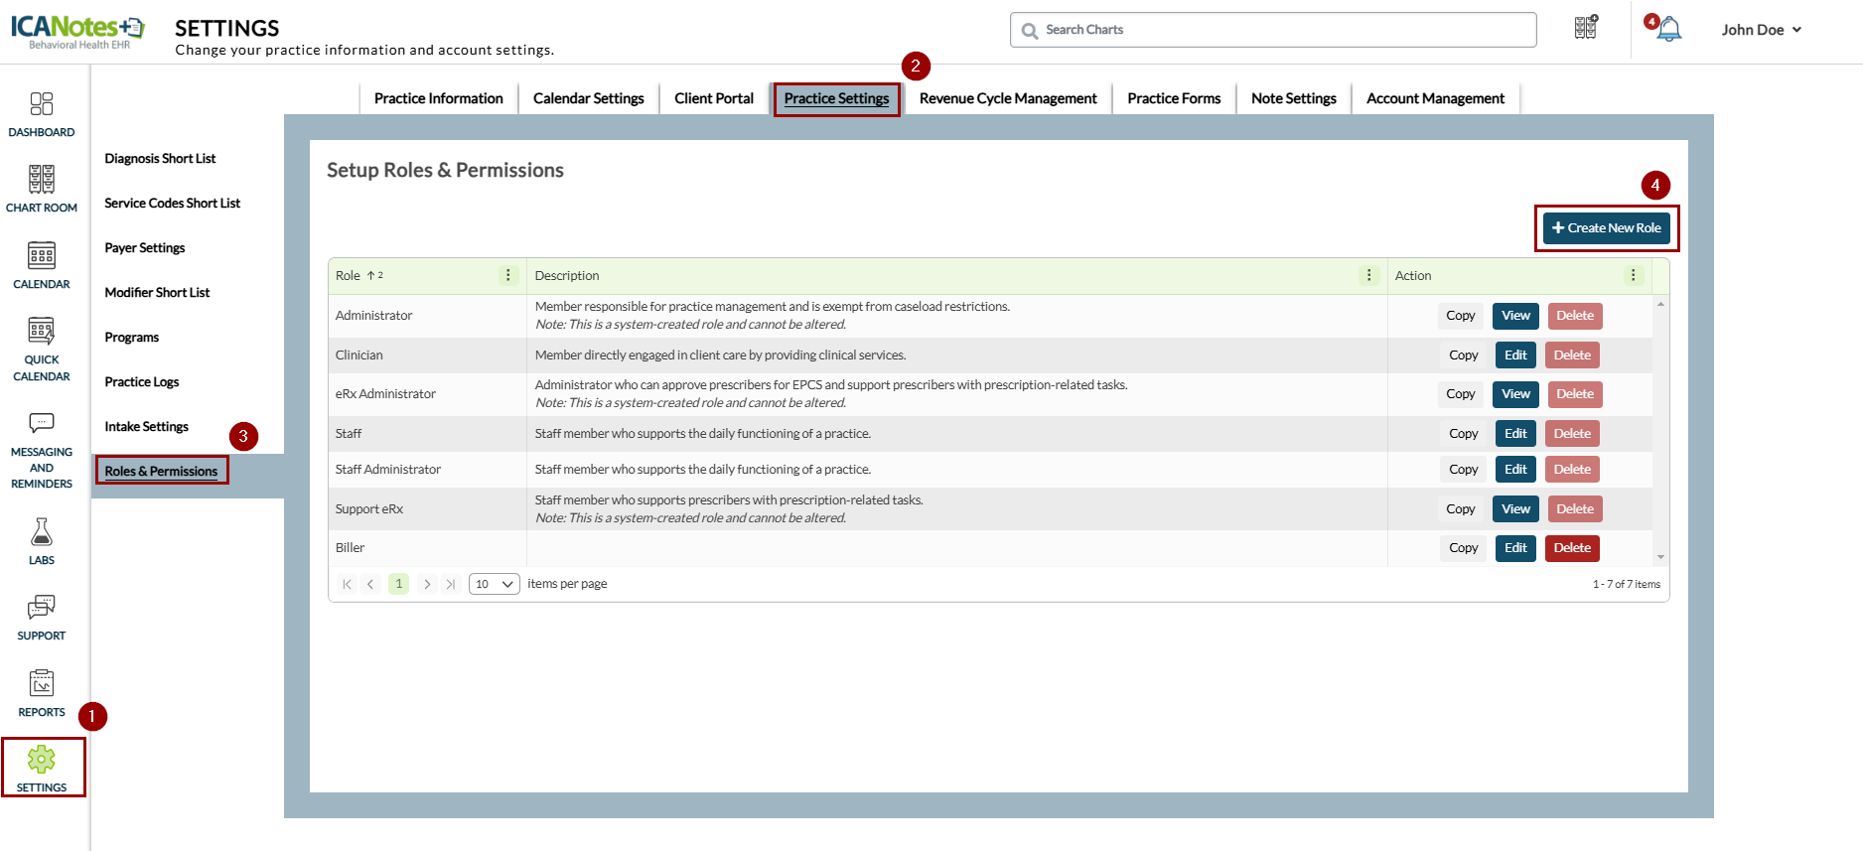The width and height of the screenshot is (1863, 851).
Task: Open the John Doe user menu
Action: click(x=1761, y=30)
